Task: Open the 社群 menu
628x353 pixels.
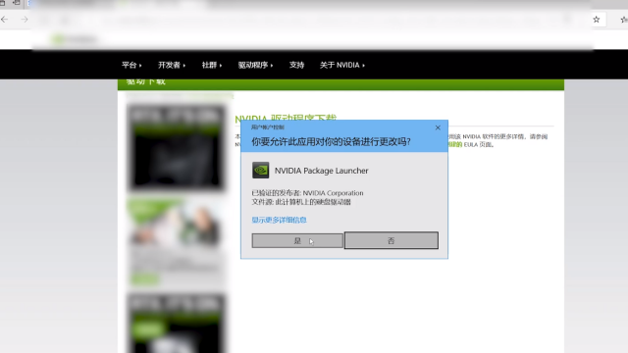Action: point(212,65)
